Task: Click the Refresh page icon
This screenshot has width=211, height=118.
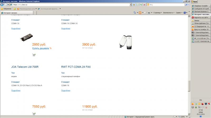Action: click(141, 5)
